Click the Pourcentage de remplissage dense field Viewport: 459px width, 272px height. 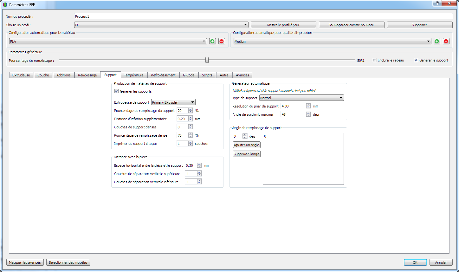(x=182, y=135)
